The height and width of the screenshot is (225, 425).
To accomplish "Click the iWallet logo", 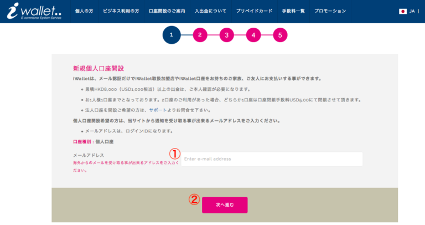I will coord(34,11).
